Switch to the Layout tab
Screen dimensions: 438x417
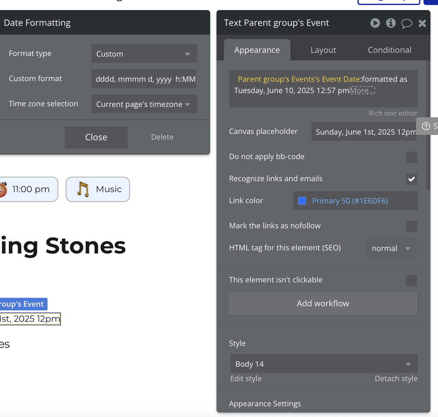(x=323, y=50)
